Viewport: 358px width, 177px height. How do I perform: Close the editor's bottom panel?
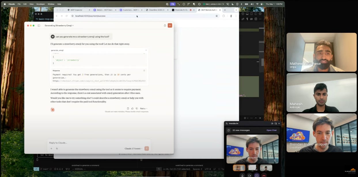tap(260, 118)
